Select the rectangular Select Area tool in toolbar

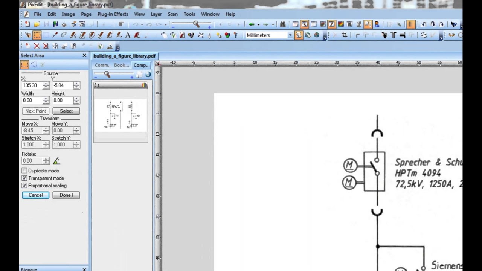(x=37, y=35)
